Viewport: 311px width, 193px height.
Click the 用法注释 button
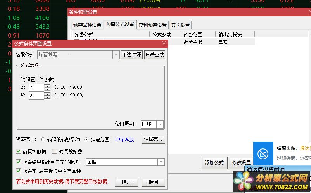132,55
